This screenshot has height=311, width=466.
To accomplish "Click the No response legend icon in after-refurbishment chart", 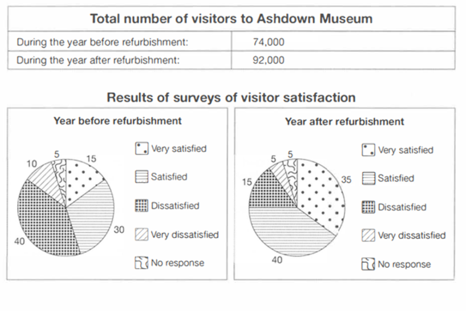I will [368, 264].
